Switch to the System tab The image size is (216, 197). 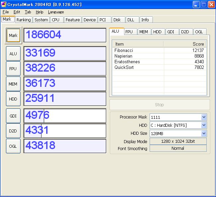click(41, 20)
